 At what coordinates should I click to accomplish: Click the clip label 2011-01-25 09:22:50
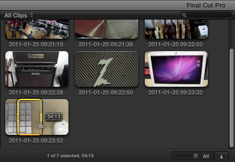(x=106, y=92)
